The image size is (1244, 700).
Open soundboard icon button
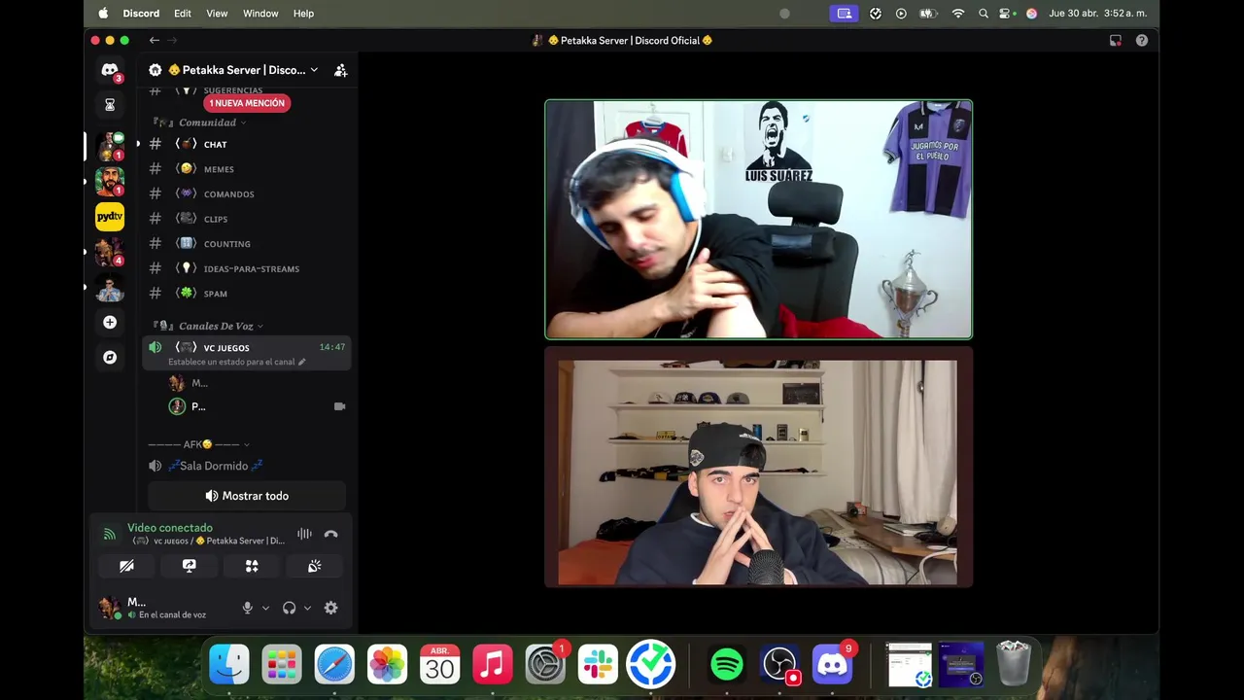pos(315,566)
